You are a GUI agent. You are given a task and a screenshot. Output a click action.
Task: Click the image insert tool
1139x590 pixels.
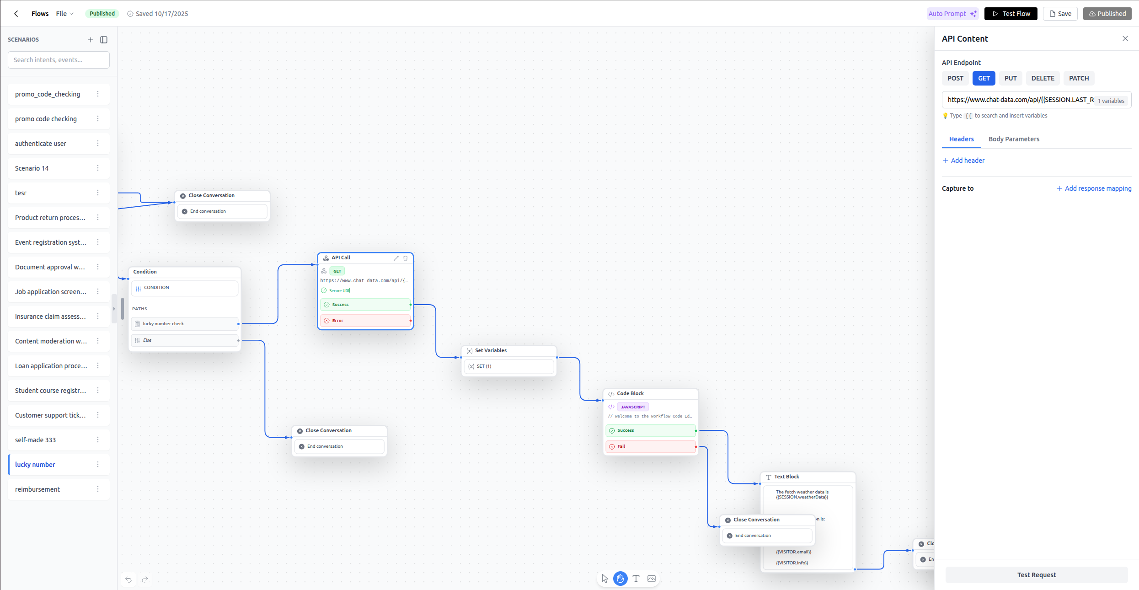click(652, 579)
